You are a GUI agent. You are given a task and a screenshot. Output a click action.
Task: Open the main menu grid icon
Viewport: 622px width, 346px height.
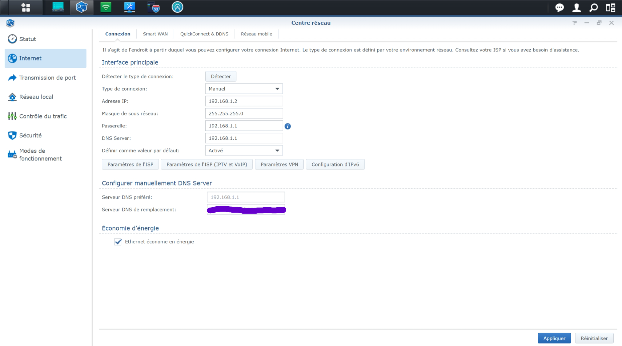(25, 7)
